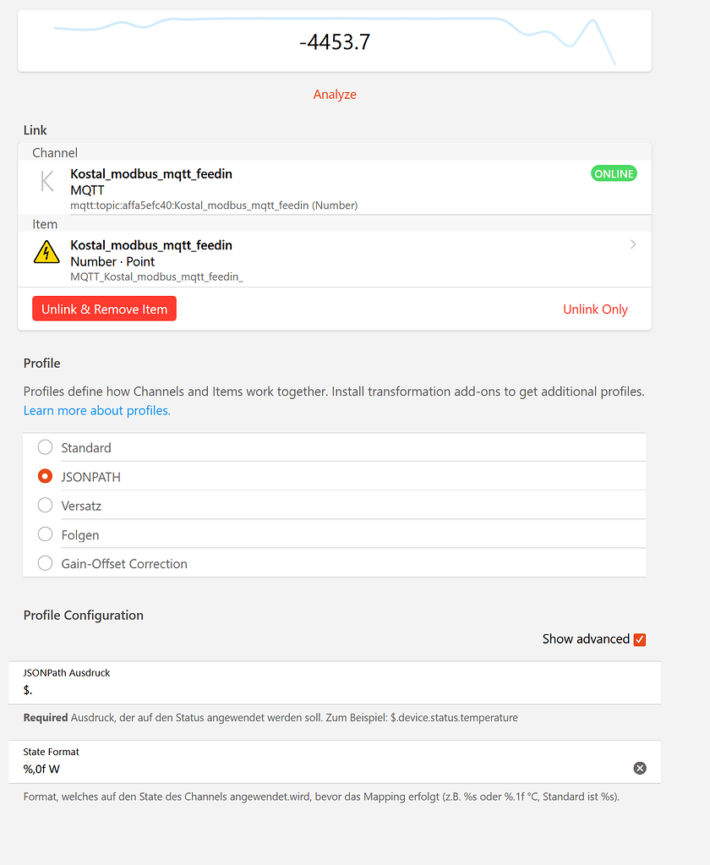The height and width of the screenshot is (865, 710).
Task: Click the Analyze link
Action: pos(335,94)
